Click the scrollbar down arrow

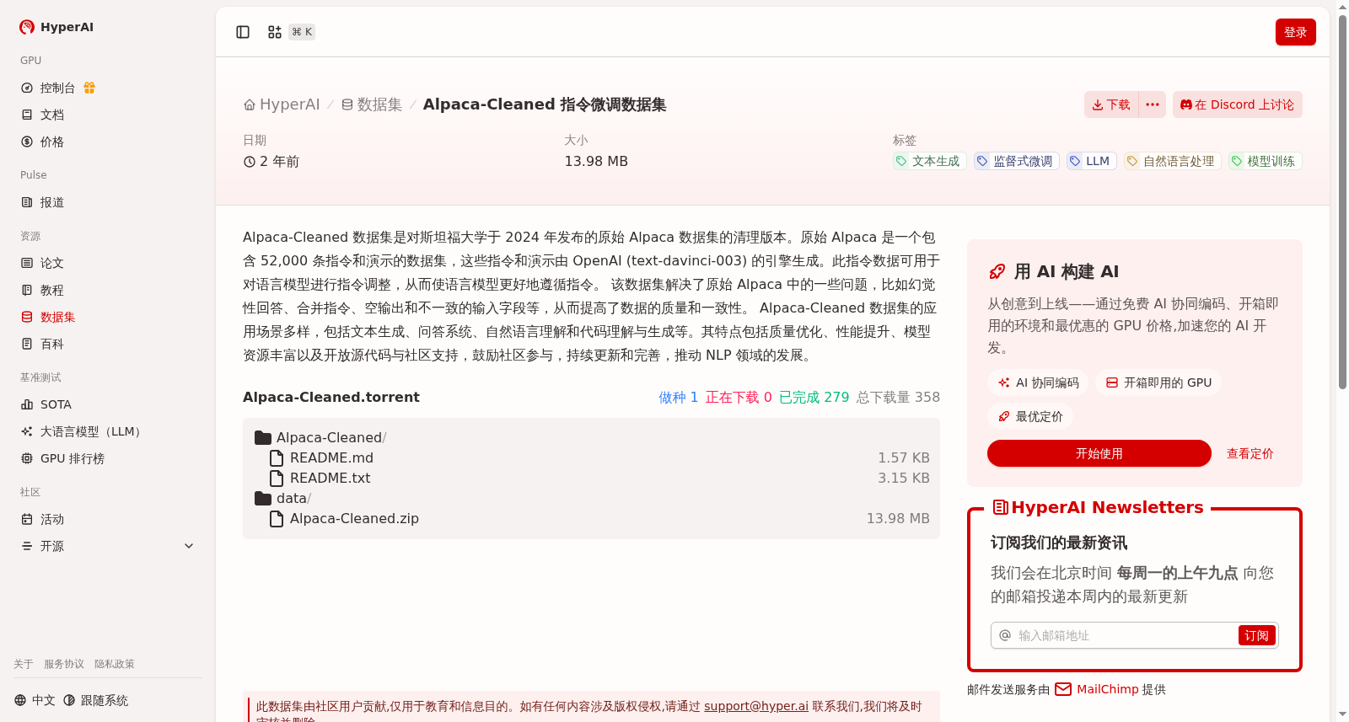(x=1342, y=714)
